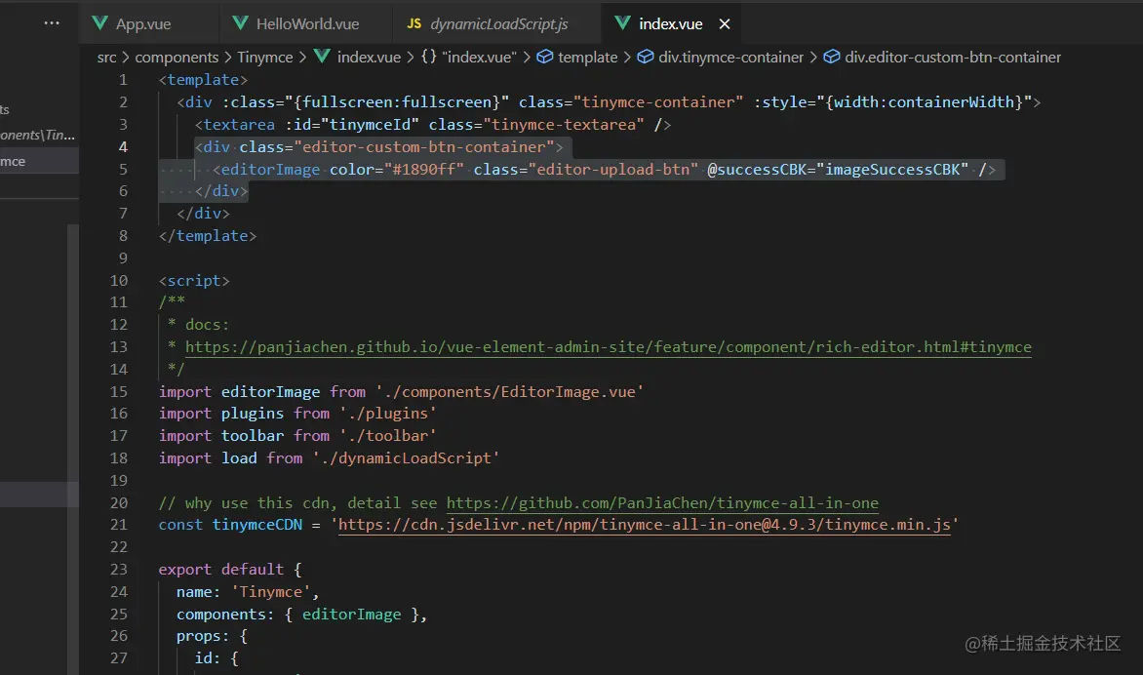Open the components breadcrumb
The width and height of the screenshot is (1143, 675).
point(177,57)
